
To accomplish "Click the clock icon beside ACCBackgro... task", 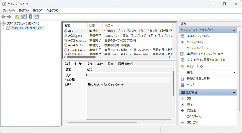I will pyautogui.click(x=66, y=40).
